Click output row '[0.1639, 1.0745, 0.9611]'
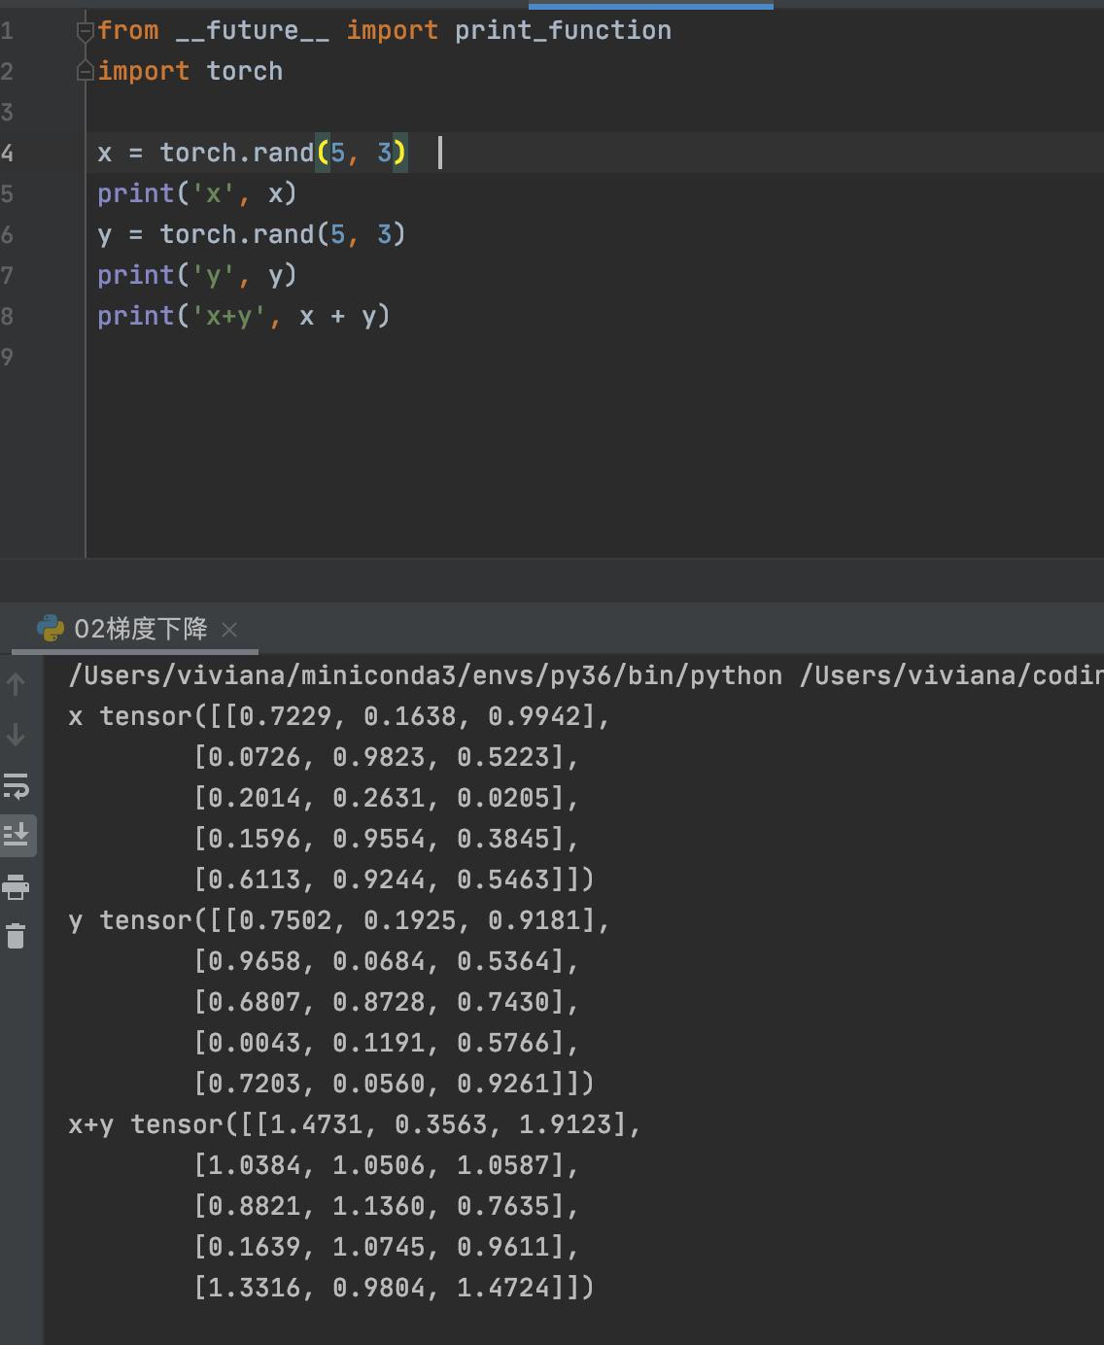1104x1345 pixels. click(379, 1247)
